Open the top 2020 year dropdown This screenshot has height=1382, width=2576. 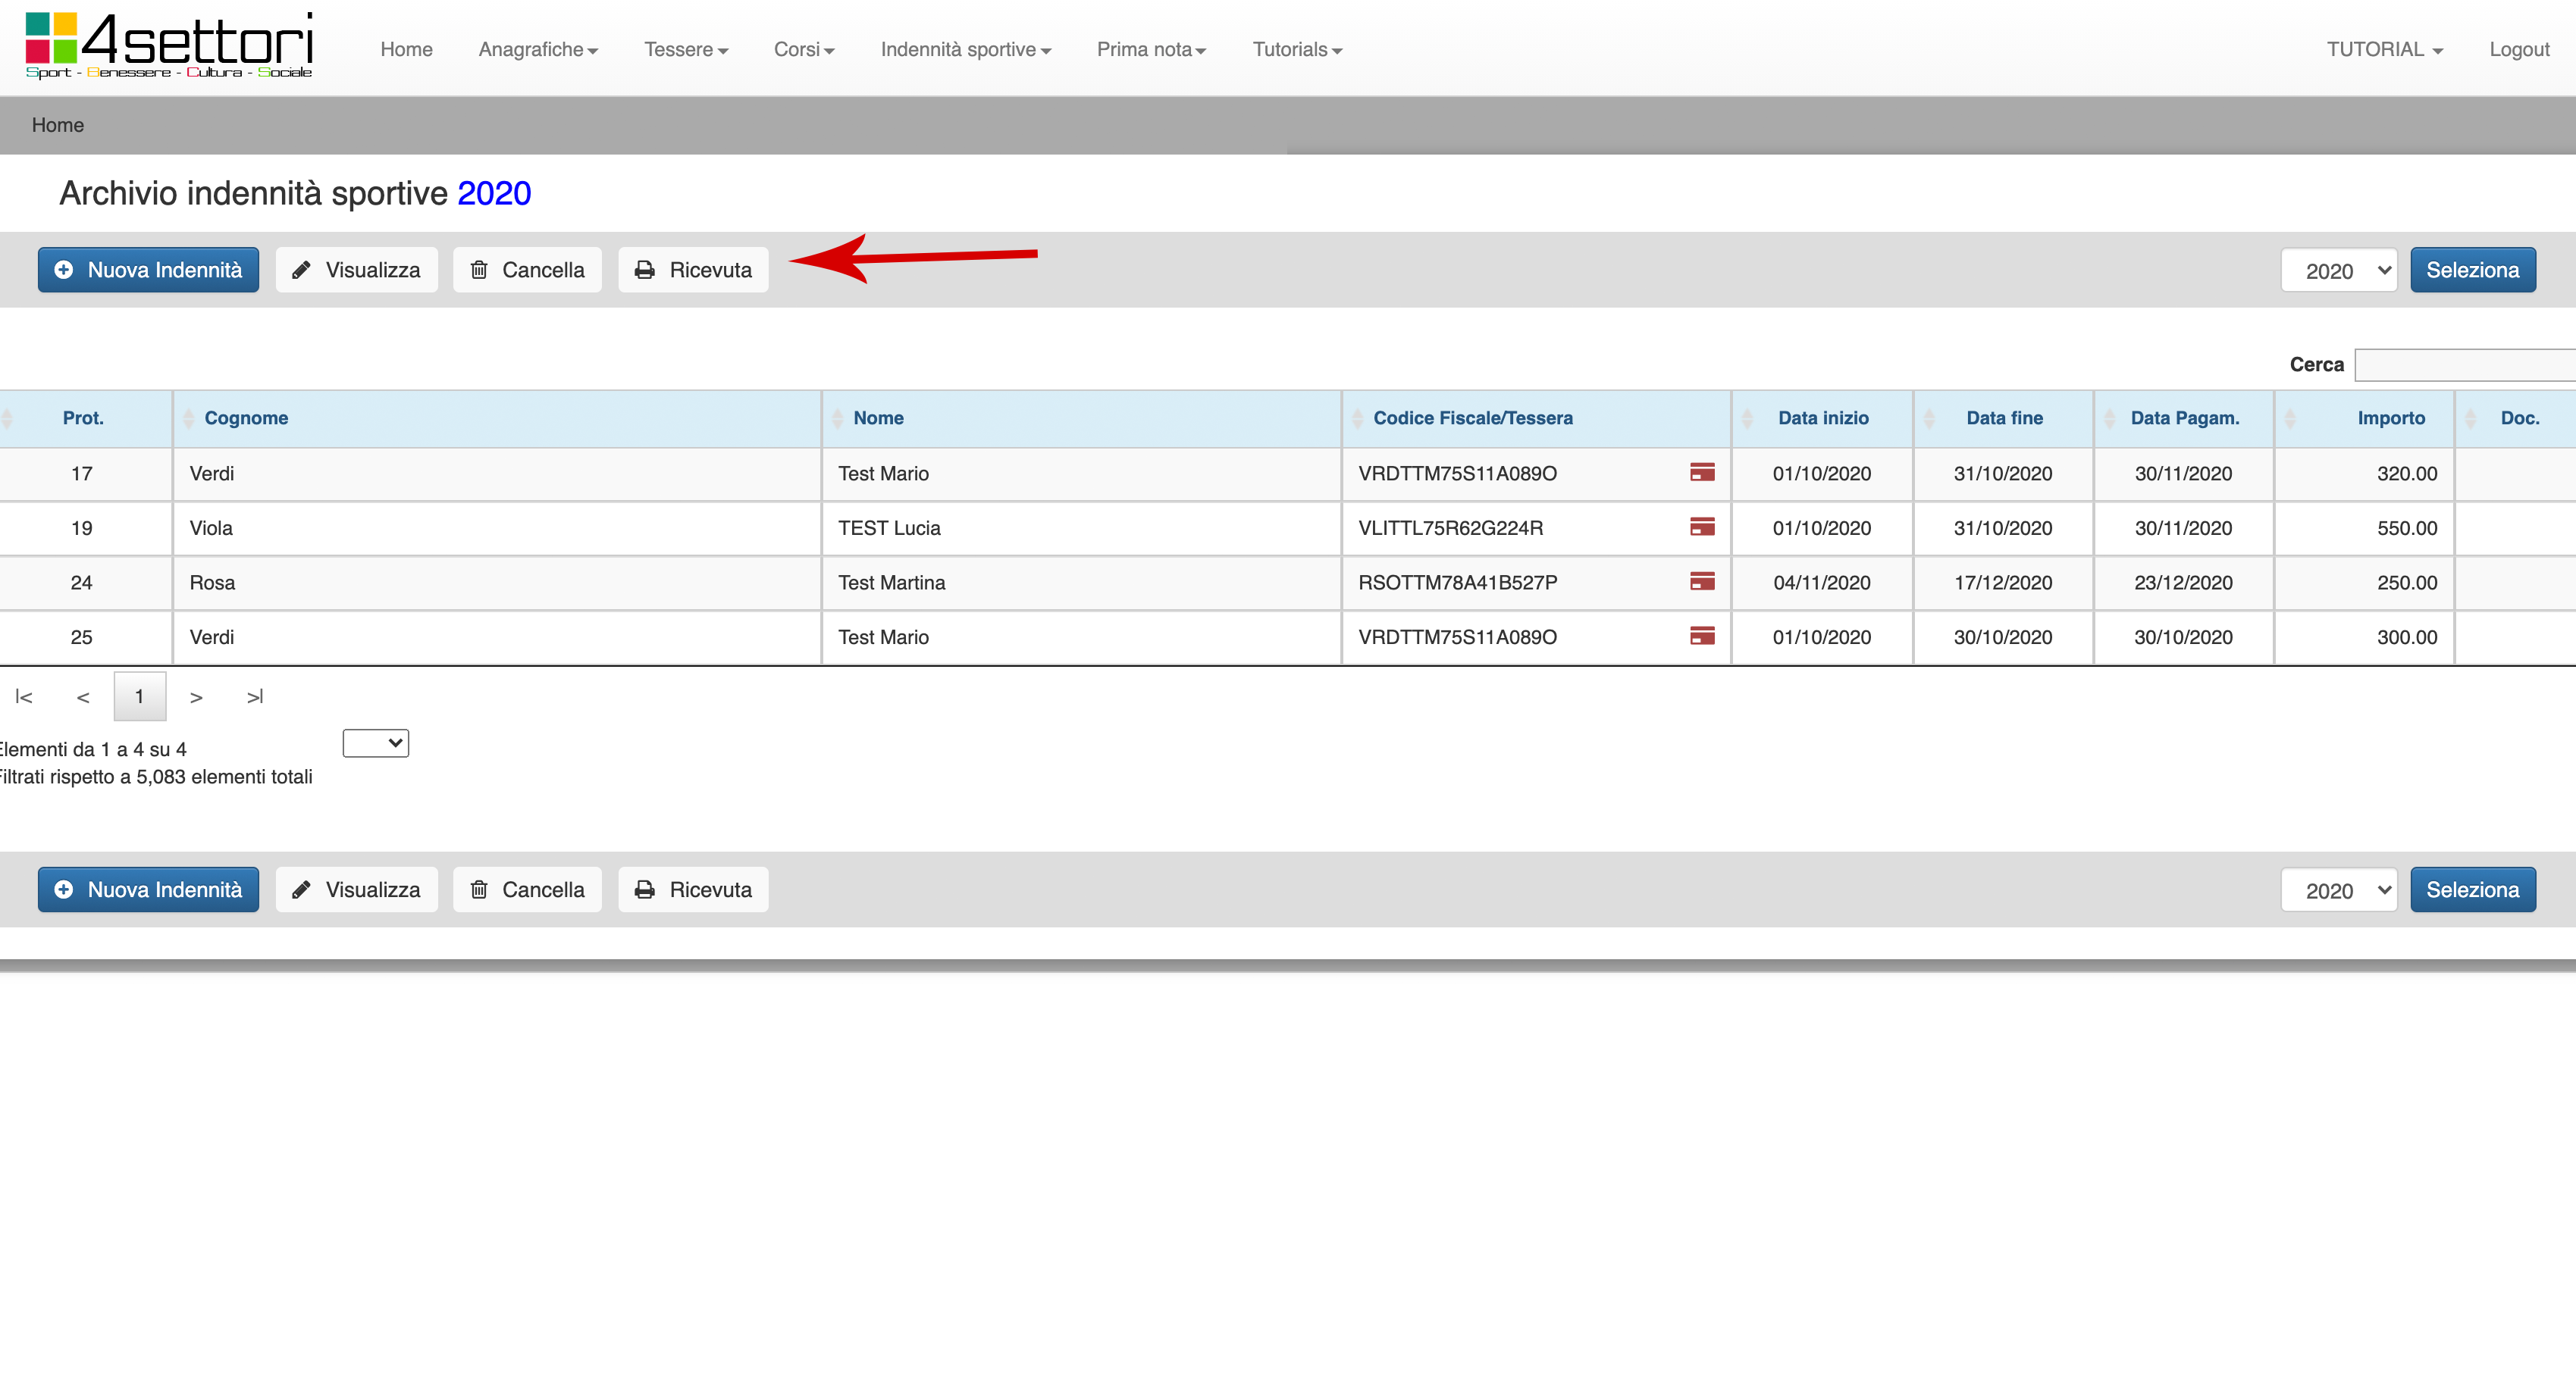[x=2338, y=270]
